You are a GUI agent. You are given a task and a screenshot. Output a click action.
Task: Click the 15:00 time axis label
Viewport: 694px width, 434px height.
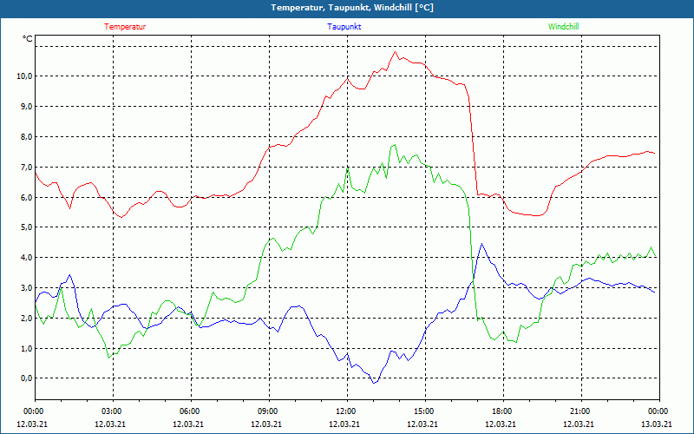[425, 411]
